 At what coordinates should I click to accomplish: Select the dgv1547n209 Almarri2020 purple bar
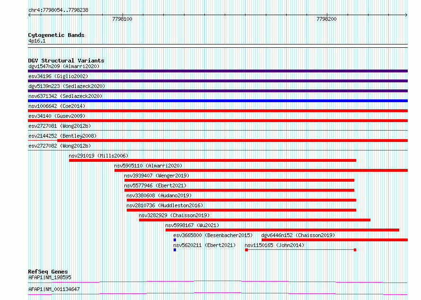tap(218, 71)
